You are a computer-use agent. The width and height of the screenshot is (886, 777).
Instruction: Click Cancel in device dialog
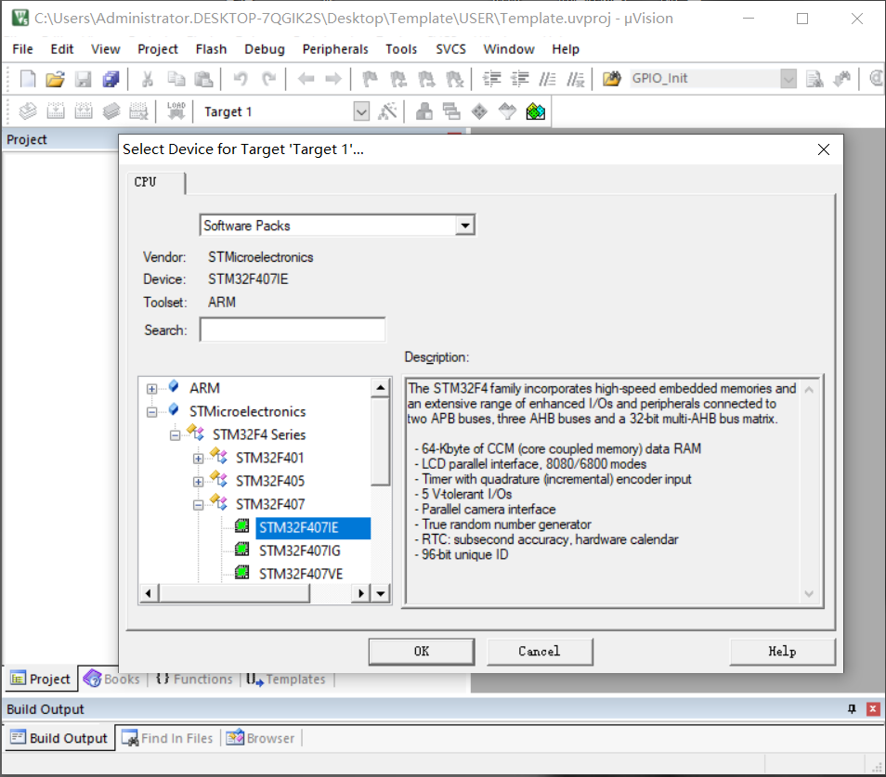point(540,652)
